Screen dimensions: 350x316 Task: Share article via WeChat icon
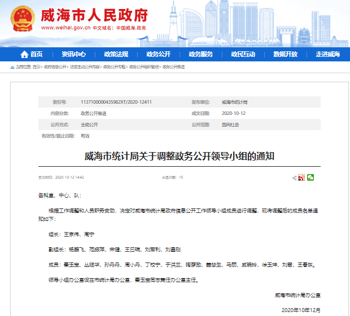click(310, 177)
